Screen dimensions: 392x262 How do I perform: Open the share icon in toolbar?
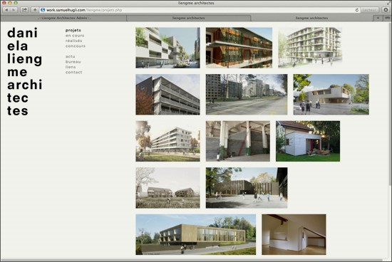(x=24, y=10)
